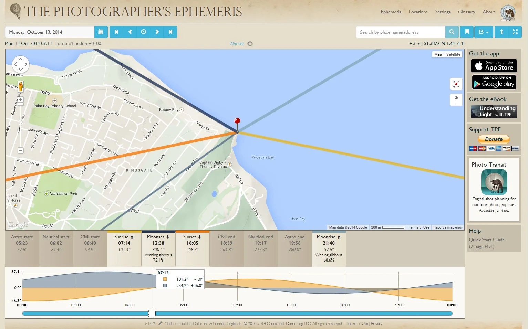This screenshot has height=329, width=528.
Task: Go to the previous day arrow
Action: pyautogui.click(x=130, y=32)
